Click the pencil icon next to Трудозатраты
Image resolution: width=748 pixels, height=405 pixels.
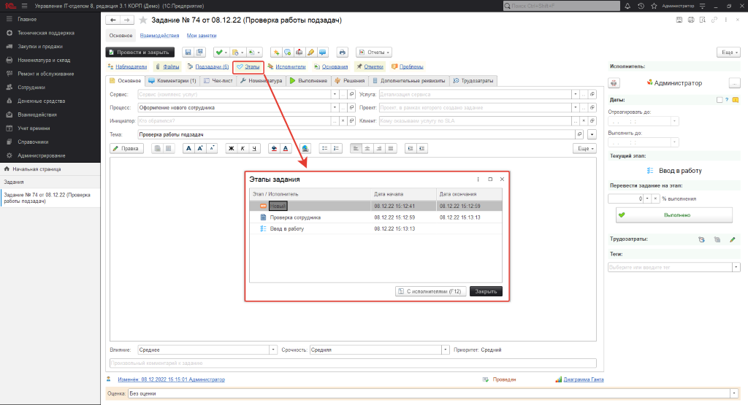point(733,239)
